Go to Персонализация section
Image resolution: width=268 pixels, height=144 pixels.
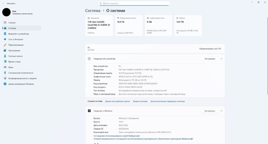click(x=22, y=45)
